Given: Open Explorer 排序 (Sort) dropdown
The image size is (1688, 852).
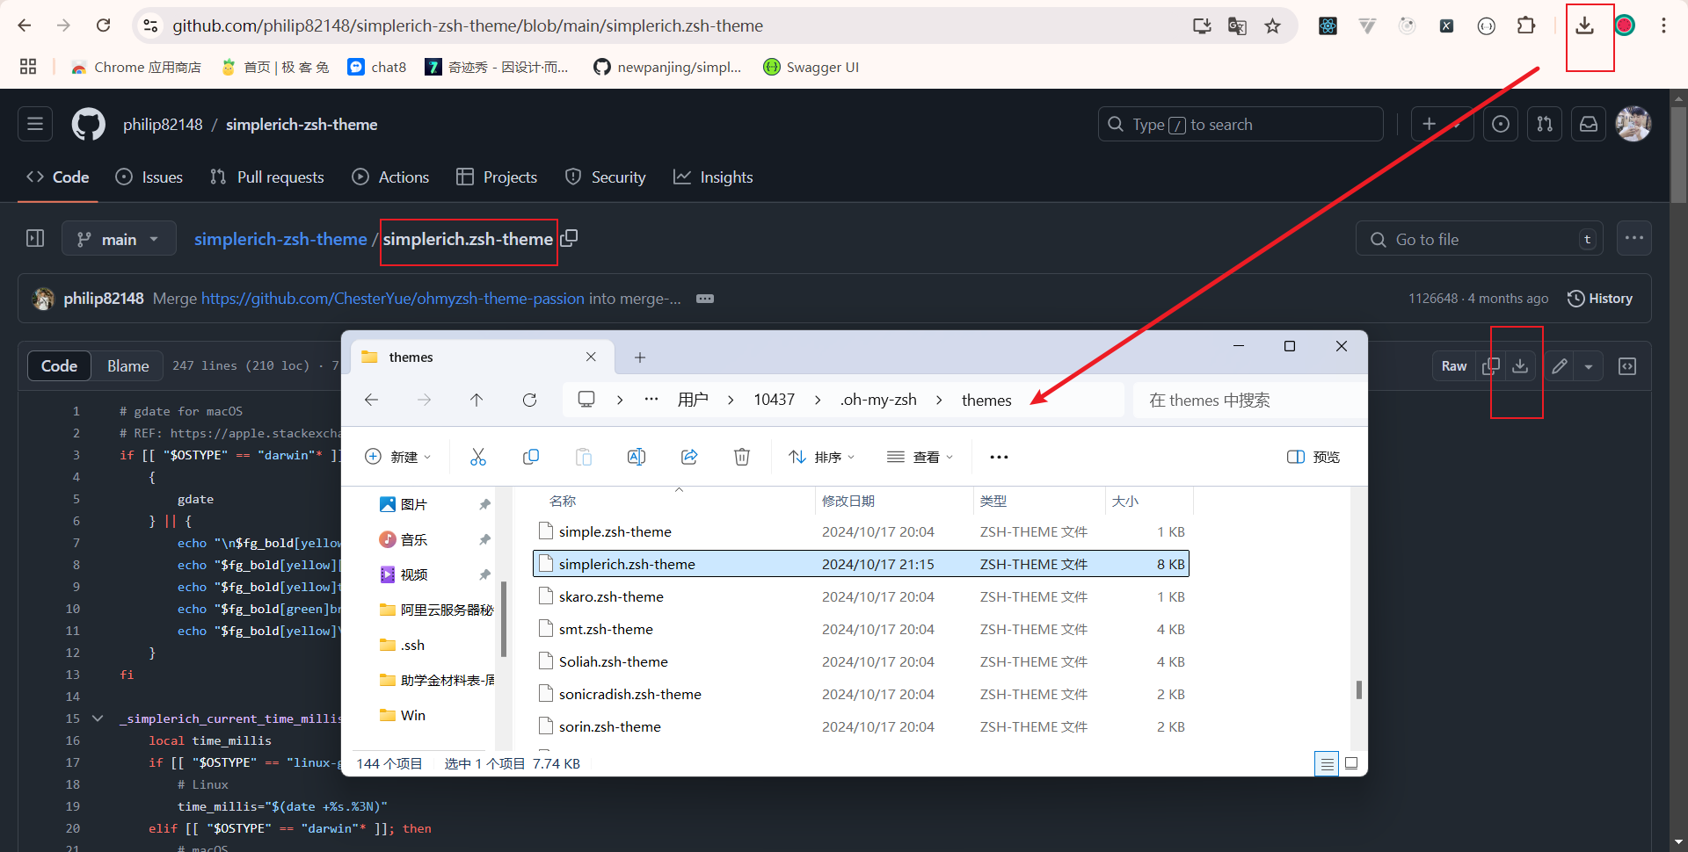Looking at the screenshot, I should pos(821,457).
